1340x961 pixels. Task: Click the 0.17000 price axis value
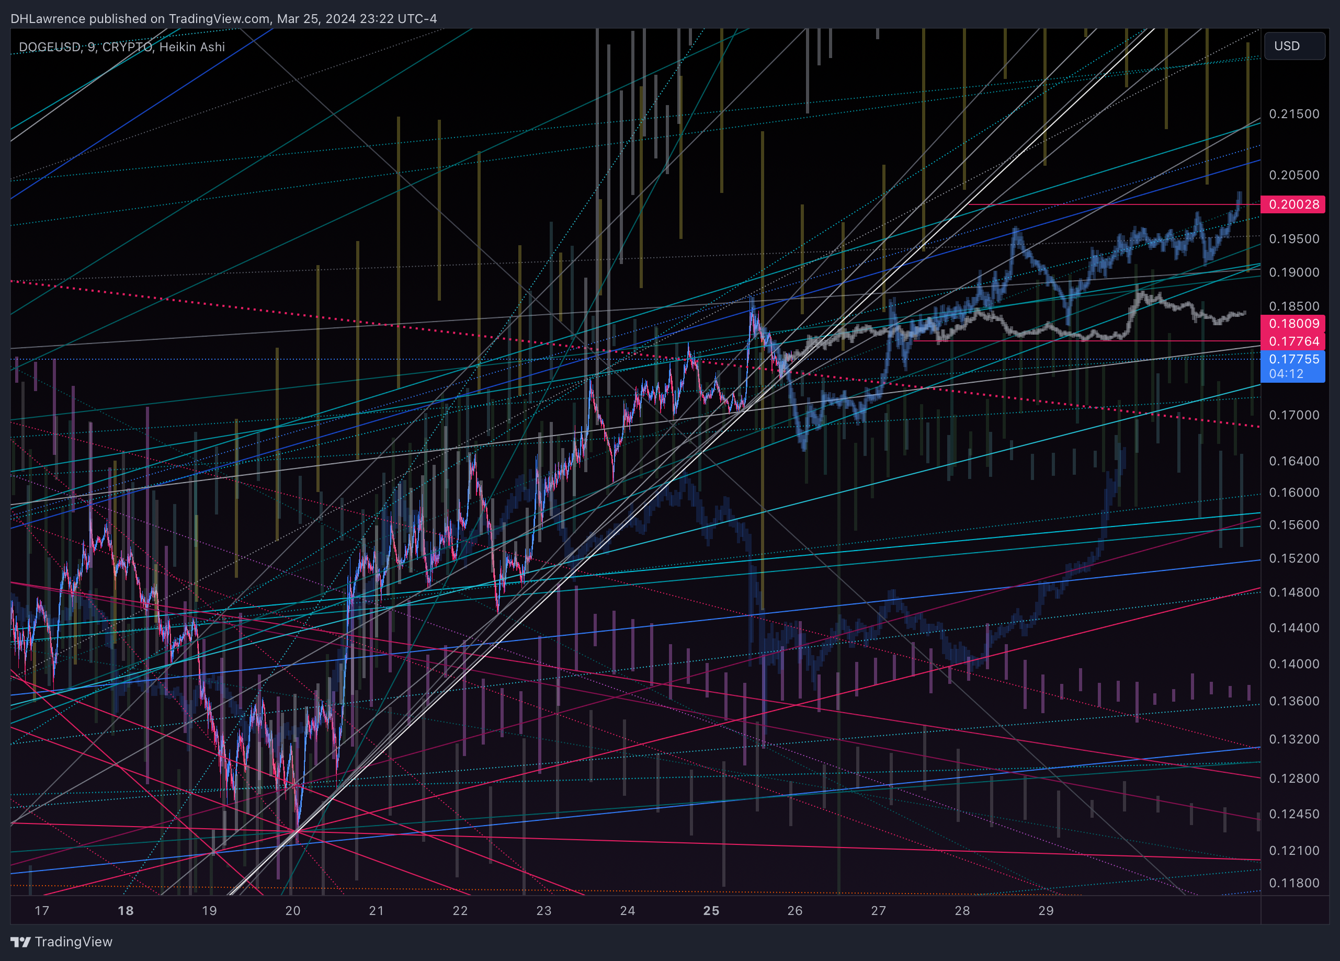pyautogui.click(x=1294, y=415)
